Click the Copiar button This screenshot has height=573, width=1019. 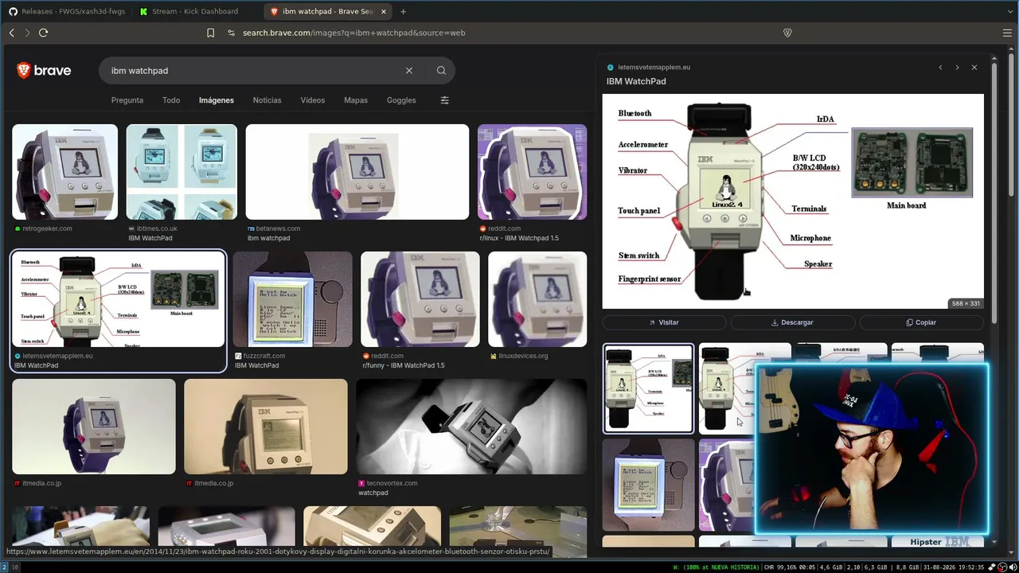click(x=922, y=322)
